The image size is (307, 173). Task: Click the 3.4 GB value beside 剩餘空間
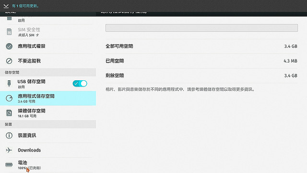[291, 75]
